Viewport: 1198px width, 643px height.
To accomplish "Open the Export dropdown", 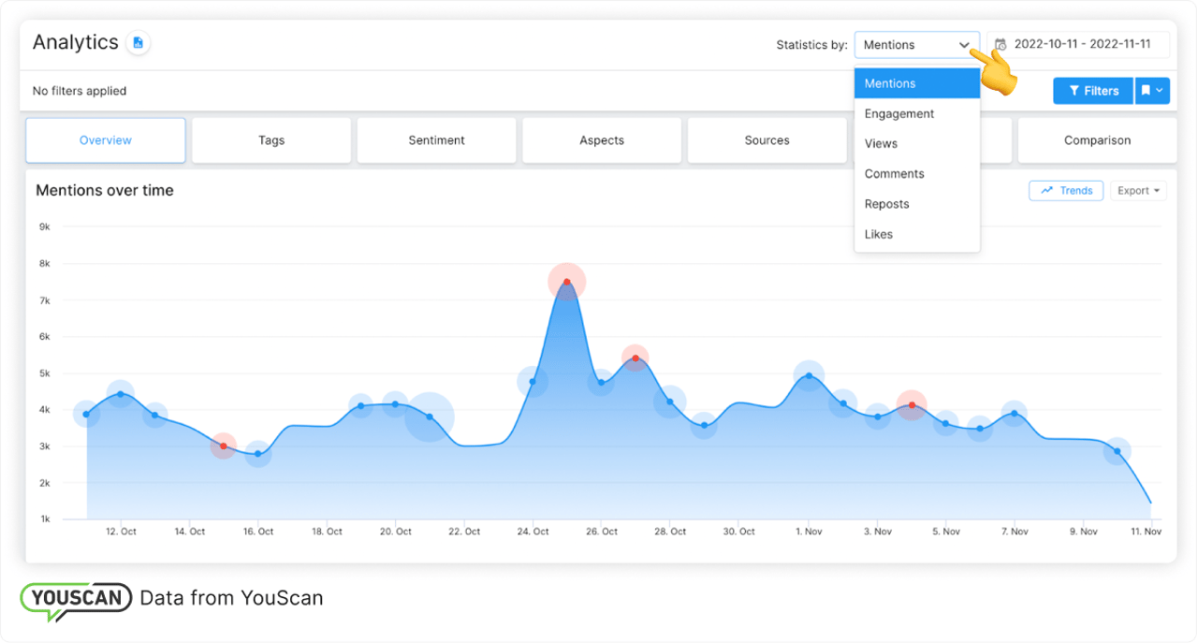I will tap(1138, 190).
